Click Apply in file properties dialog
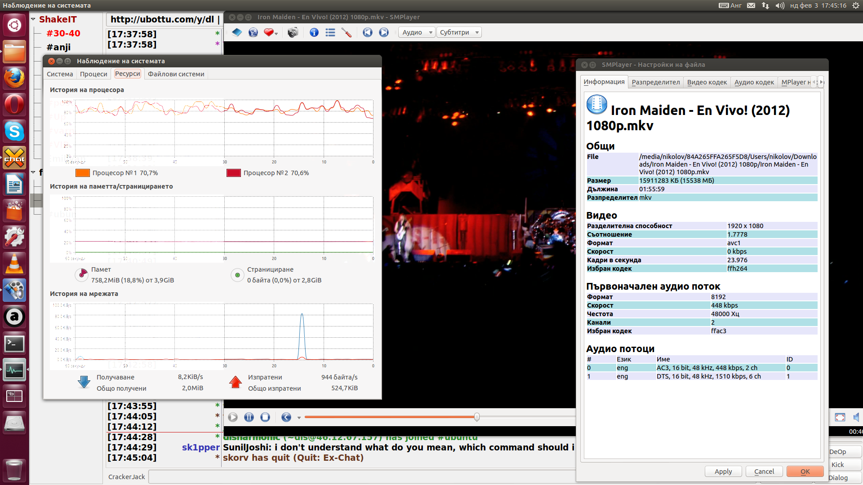 (723, 472)
